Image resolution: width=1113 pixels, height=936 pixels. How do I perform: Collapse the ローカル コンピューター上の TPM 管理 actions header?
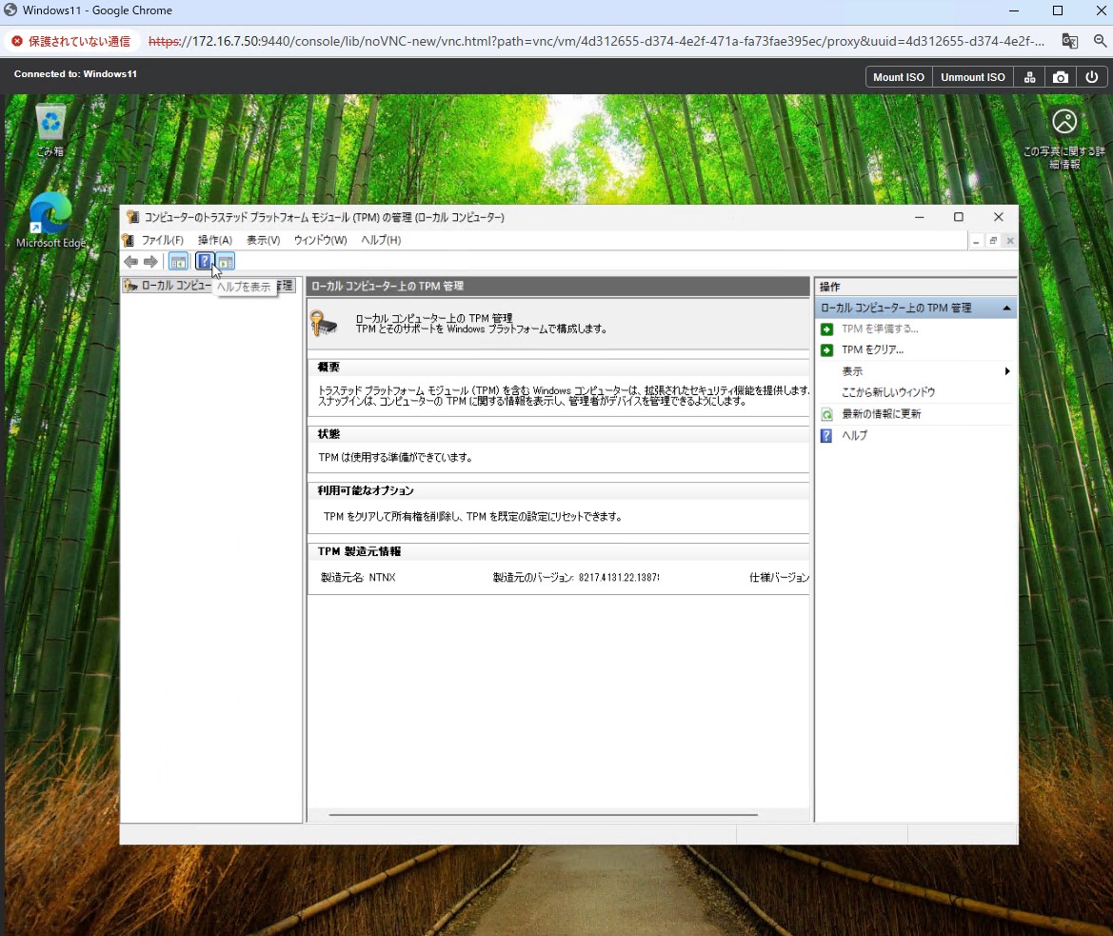(1006, 309)
